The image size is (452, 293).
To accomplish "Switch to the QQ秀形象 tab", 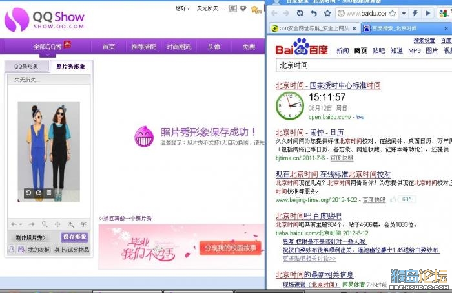I will 26,67.
